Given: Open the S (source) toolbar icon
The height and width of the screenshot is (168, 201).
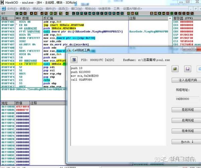Looking at the screenshot, I should pyautogui.click(x=122, y=13).
